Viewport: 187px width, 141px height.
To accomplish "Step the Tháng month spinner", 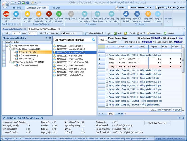I will point(20,33).
